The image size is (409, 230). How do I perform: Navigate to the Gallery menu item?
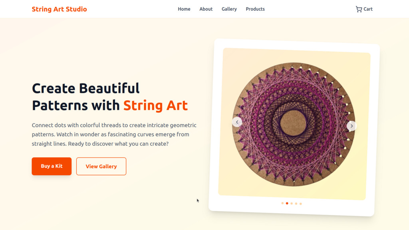(x=229, y=9)
